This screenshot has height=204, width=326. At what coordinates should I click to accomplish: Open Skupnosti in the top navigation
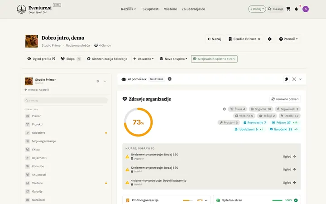coord(151,9)
